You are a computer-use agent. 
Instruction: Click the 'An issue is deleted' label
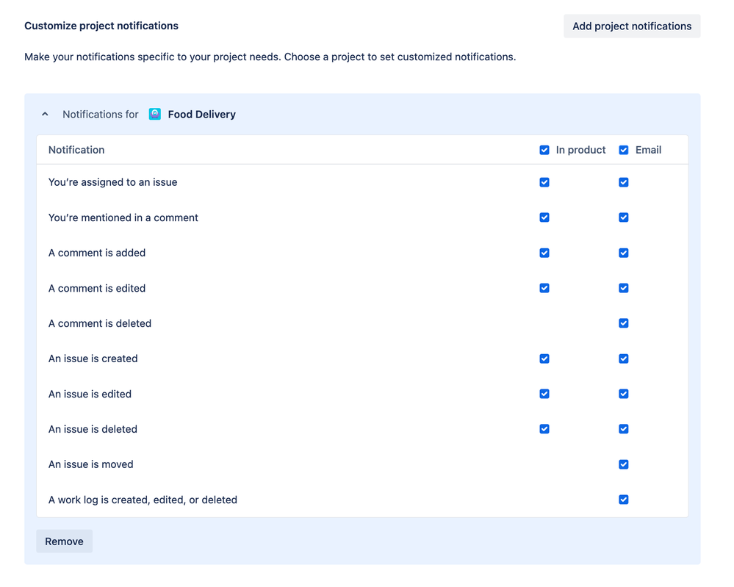point(93,429)
